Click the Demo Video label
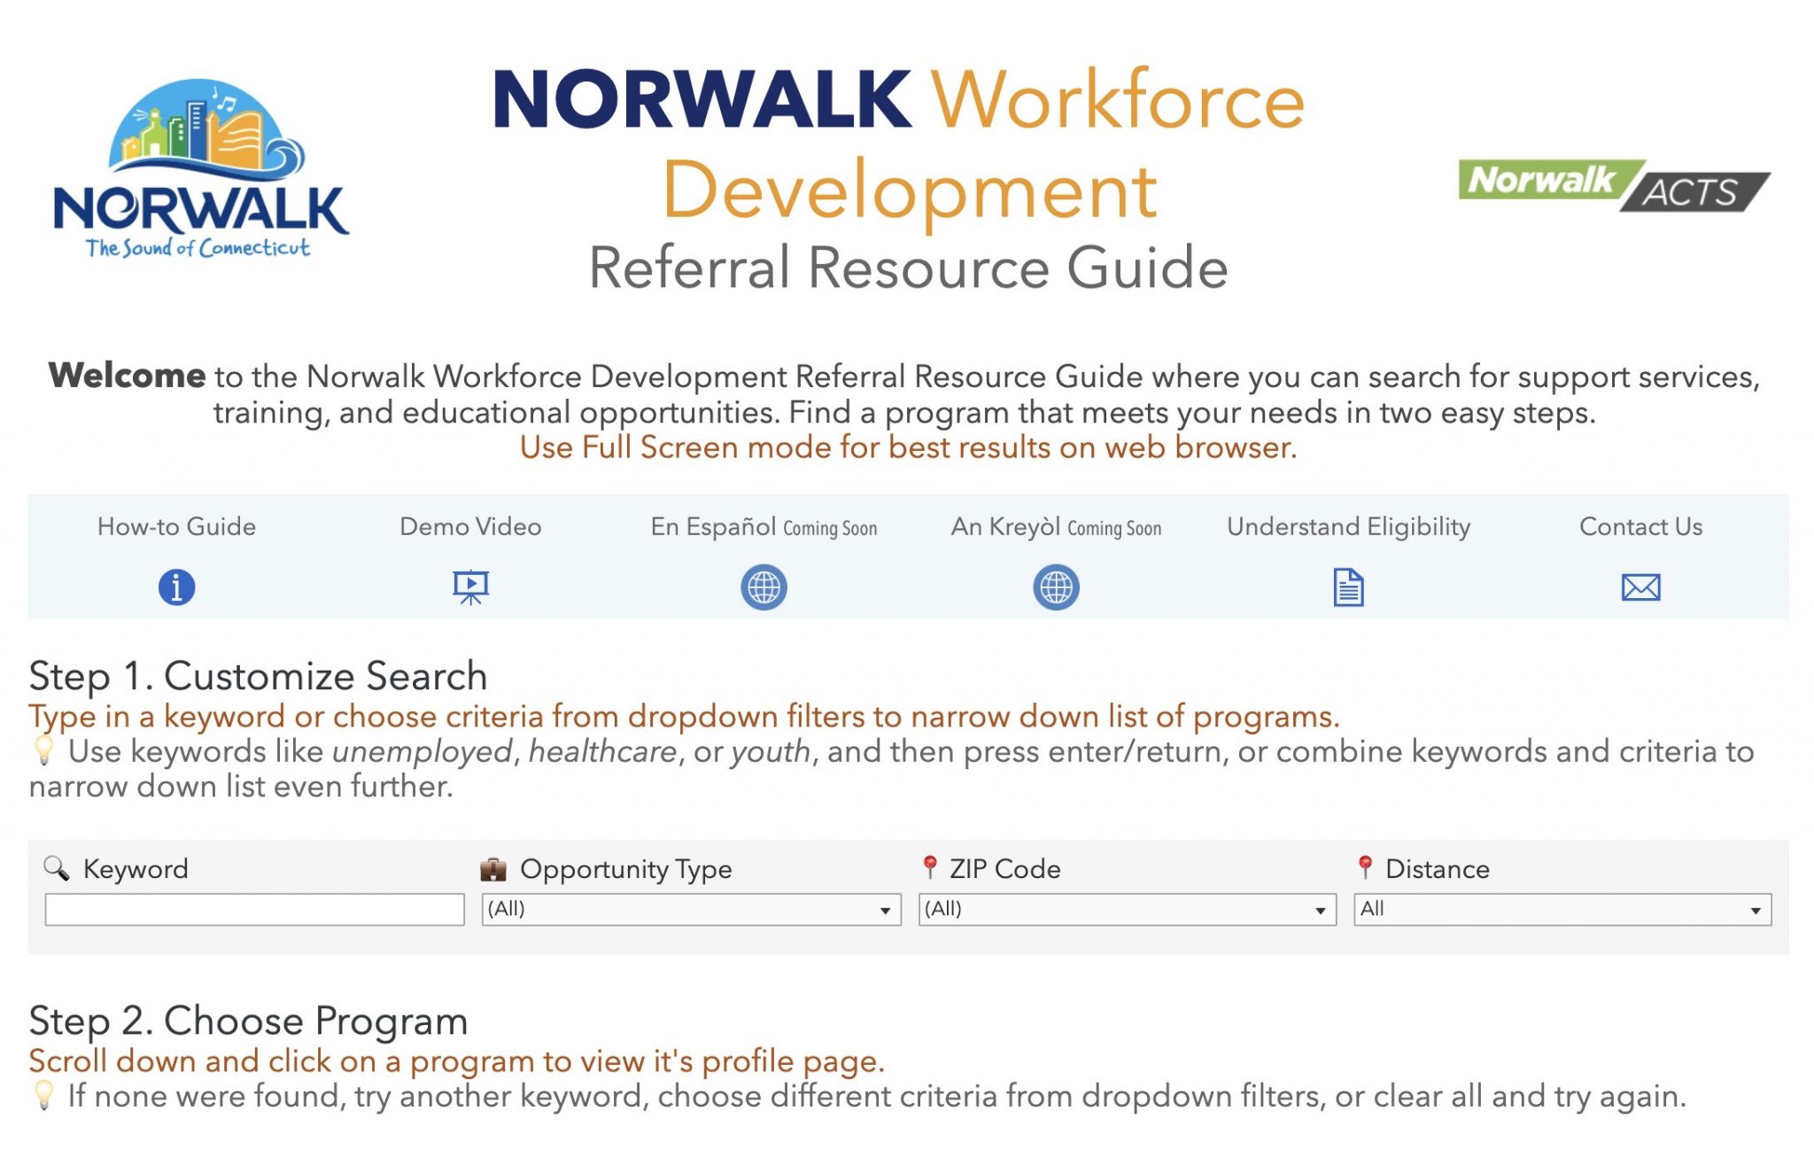 click(472, 526)
